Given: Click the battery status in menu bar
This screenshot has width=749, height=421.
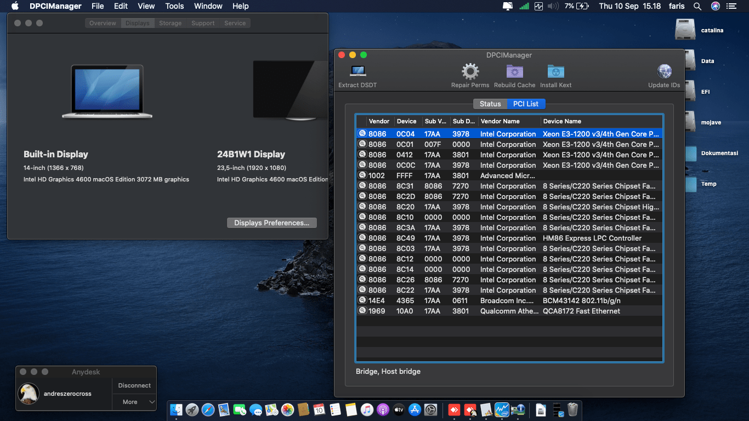Looking at the screenshot, I should [576, 6].
